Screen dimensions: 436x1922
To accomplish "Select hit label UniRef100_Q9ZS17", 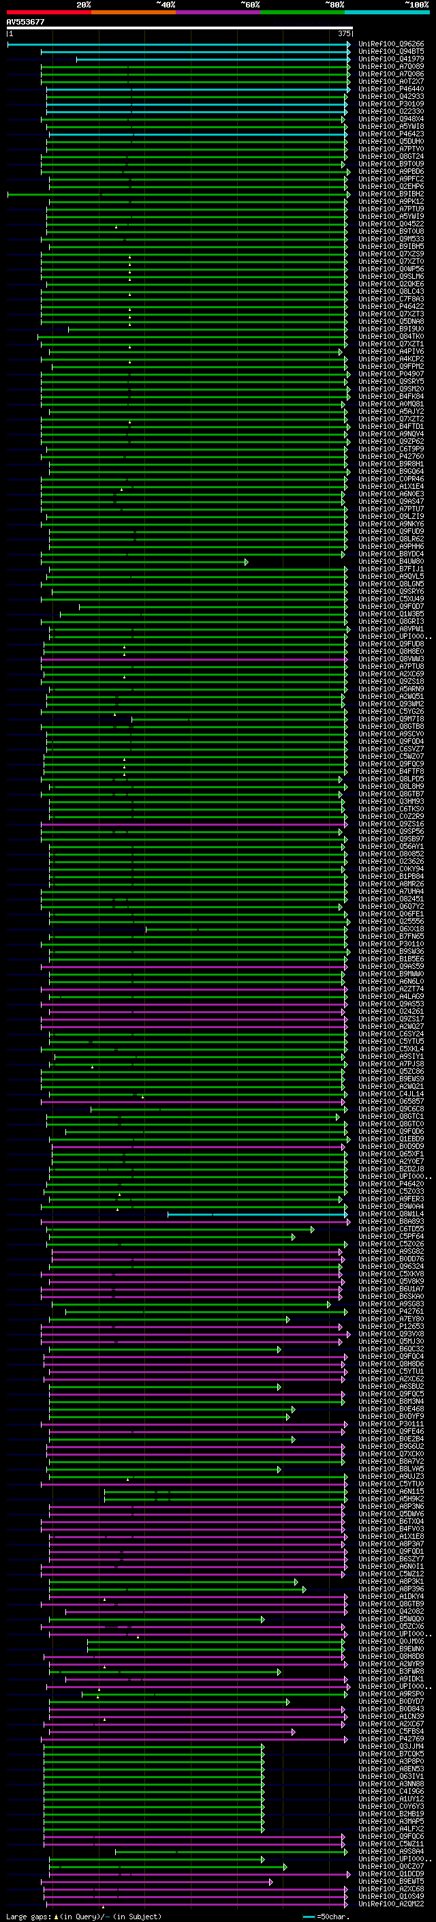I will point(390,1019).
